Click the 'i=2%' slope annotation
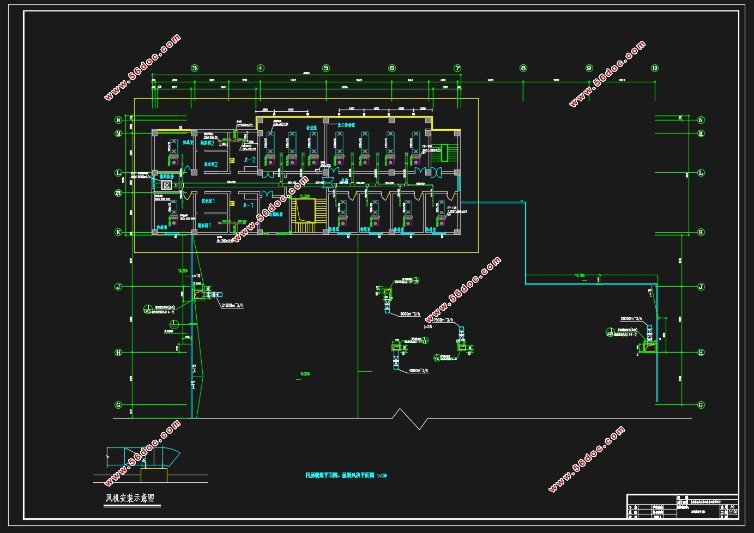Screen dimensions: 754x533 click(x=428, y=326)
